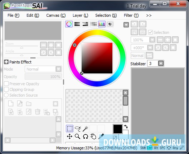
Task: Click the black foreground color swatch
Action: 118,129
